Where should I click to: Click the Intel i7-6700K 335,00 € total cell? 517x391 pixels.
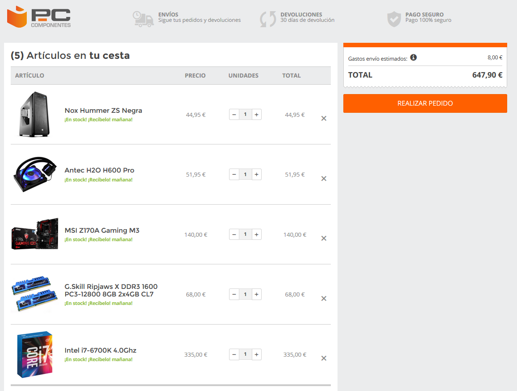point(295,355)
